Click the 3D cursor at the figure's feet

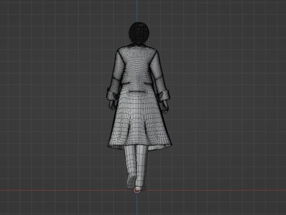click(137, 190)
